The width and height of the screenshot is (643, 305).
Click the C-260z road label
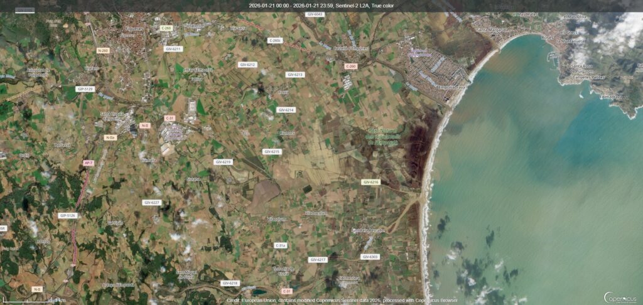[x=275, y=41]
